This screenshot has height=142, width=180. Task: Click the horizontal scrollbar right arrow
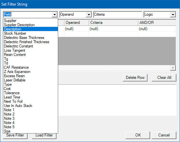173,68
